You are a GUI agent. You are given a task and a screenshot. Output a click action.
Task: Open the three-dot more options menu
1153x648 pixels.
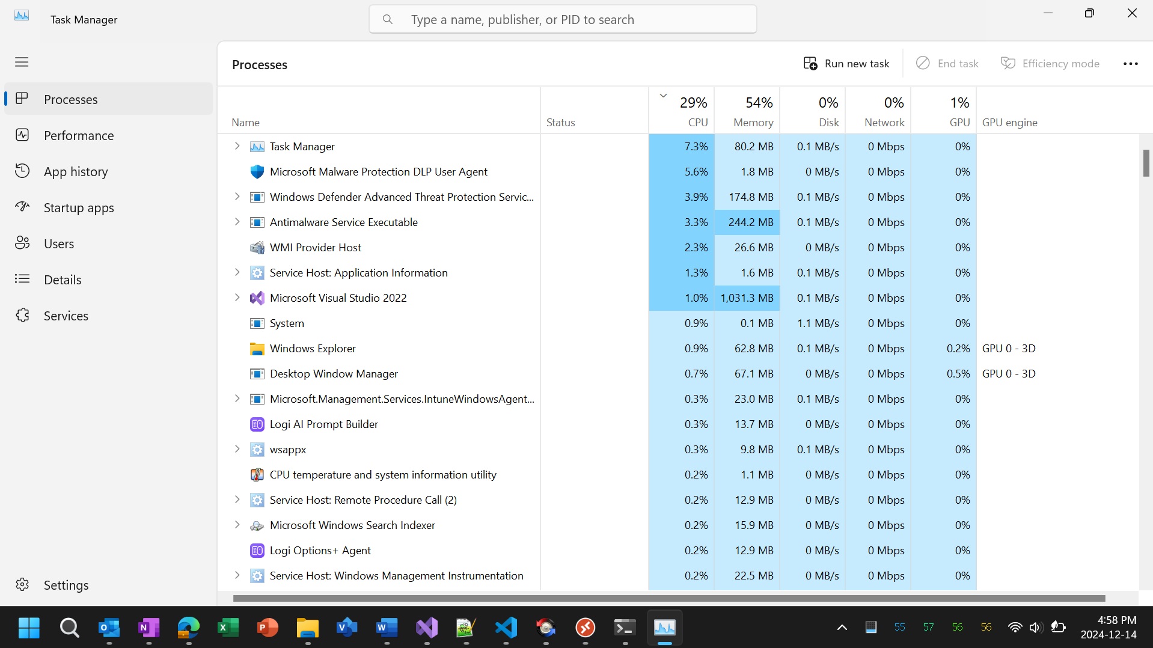[1130, 64]
